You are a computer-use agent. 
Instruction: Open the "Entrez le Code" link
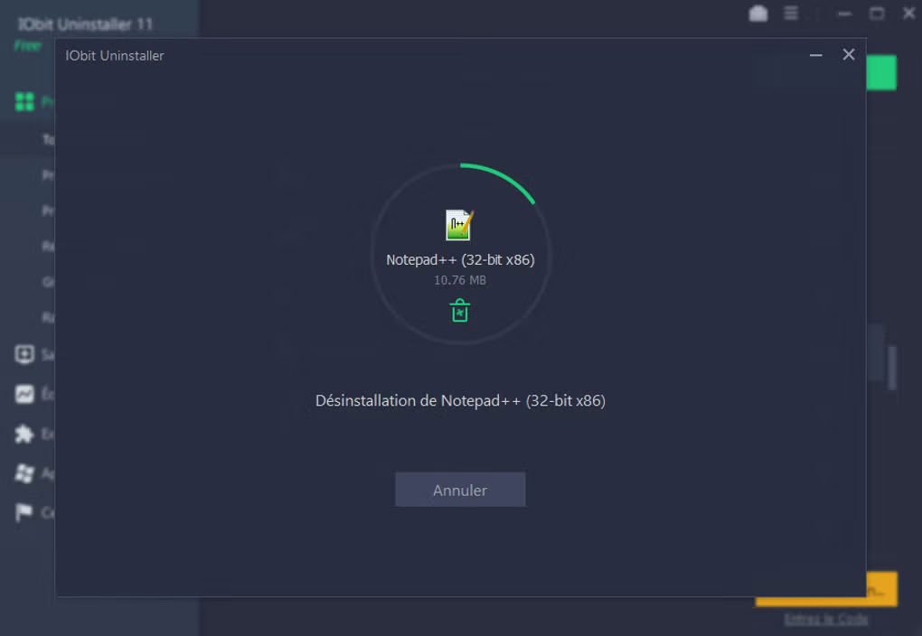825,618
